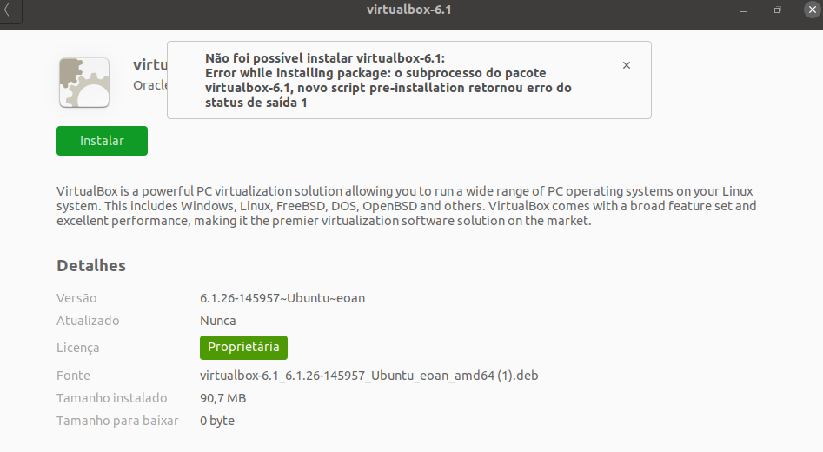Click the source file name ending in .deb
Viewport: 823px width, 452px height.
(369, 376)
